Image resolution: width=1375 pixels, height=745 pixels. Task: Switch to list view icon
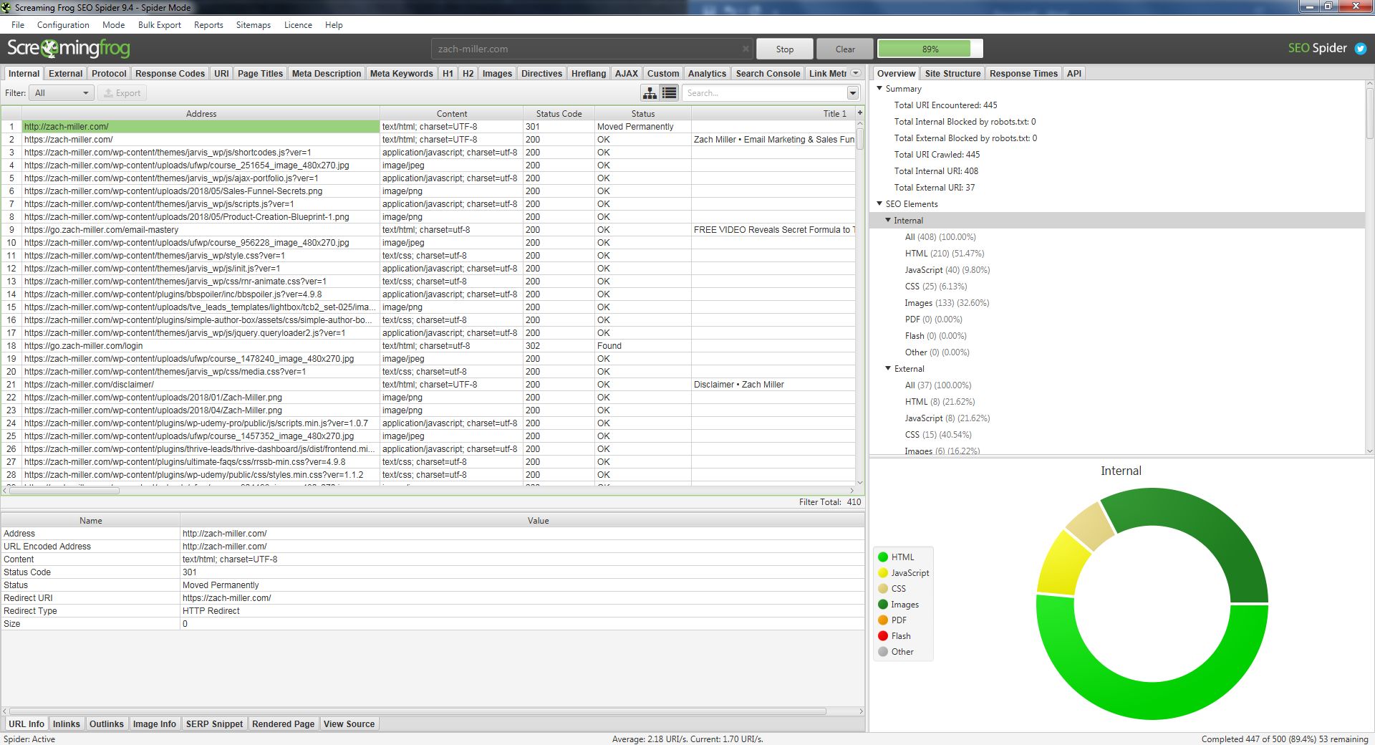[x=669, y=93]
